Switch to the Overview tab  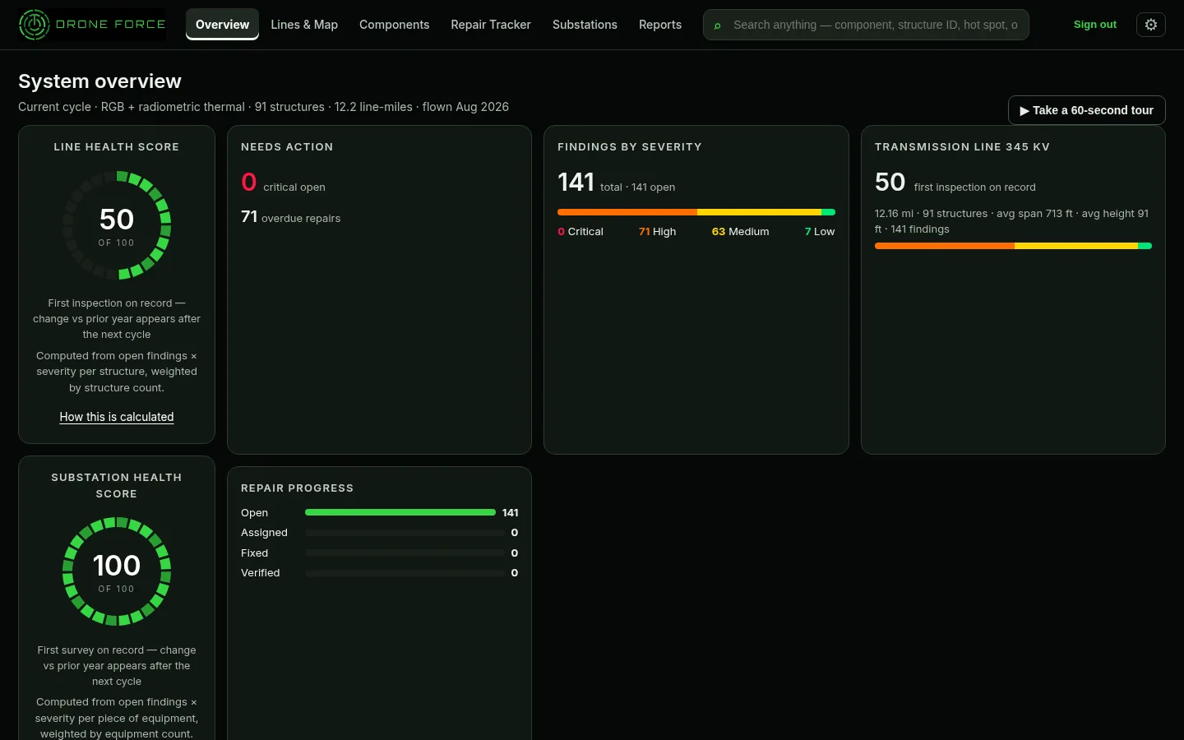coord(222,25)
